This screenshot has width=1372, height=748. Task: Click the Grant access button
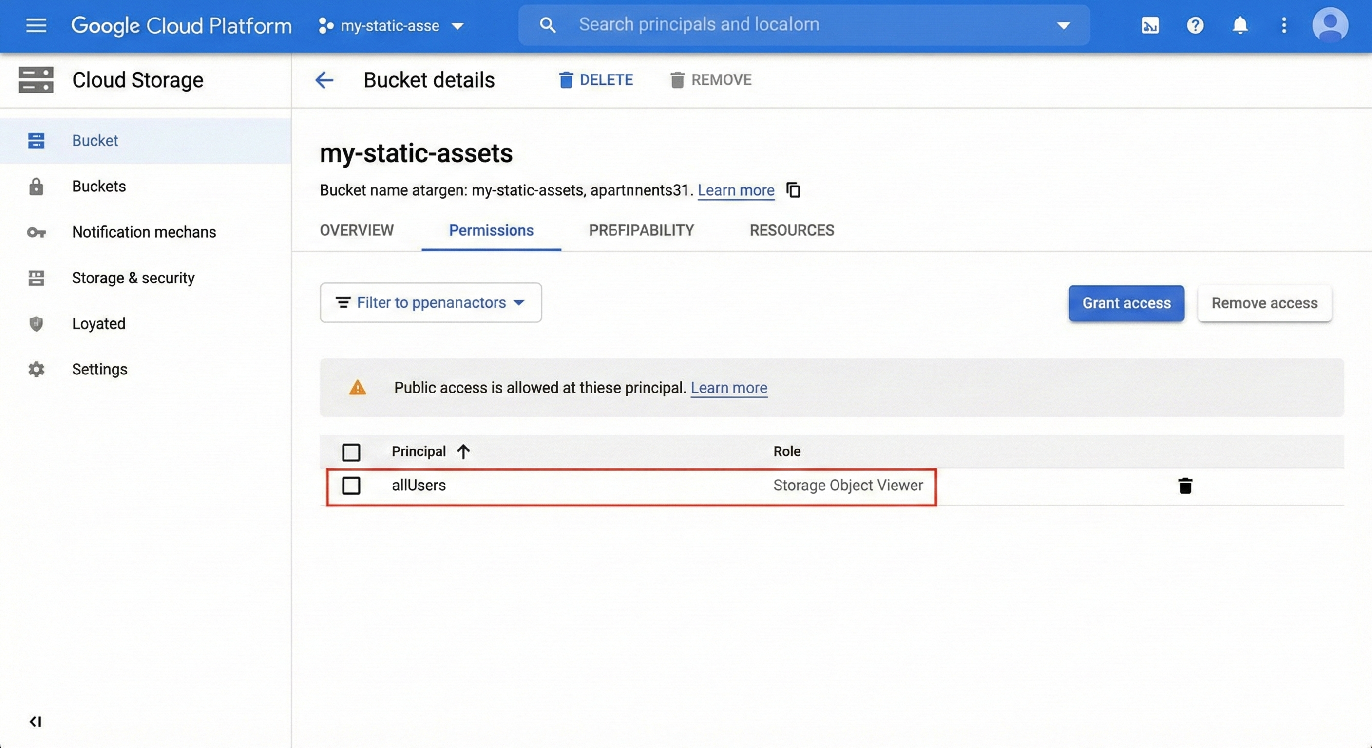(x=1126, y=303)
